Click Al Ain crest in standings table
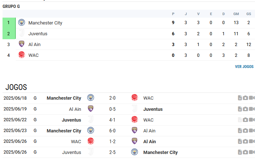 pos(22,44)
